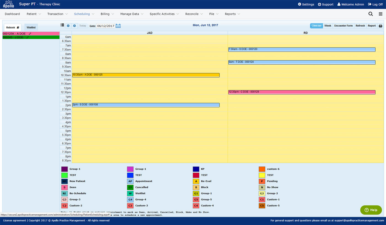Open the 12:30pm C DOE appointment
Viewport: 386px width, 225px height.
tap(302, 92)
